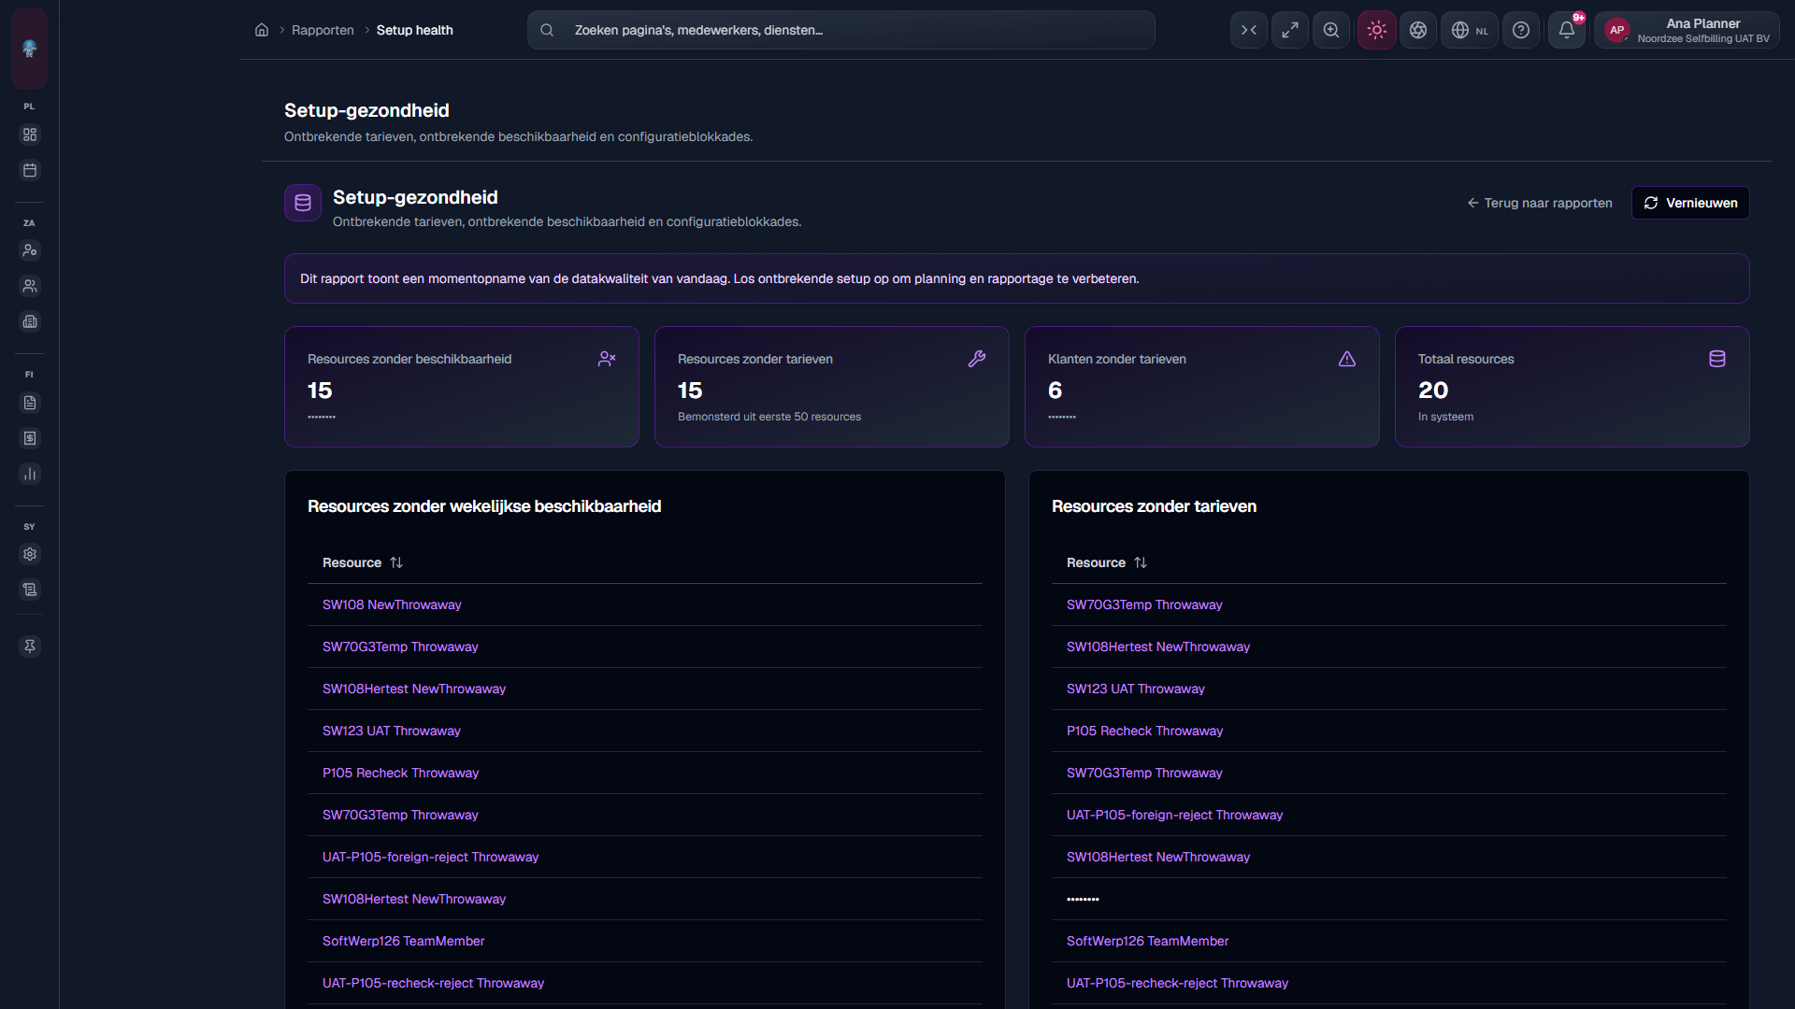Click the Vernieuwen button
The height and width of the screenshot is (1009, 1795).
click(1690, 203)
